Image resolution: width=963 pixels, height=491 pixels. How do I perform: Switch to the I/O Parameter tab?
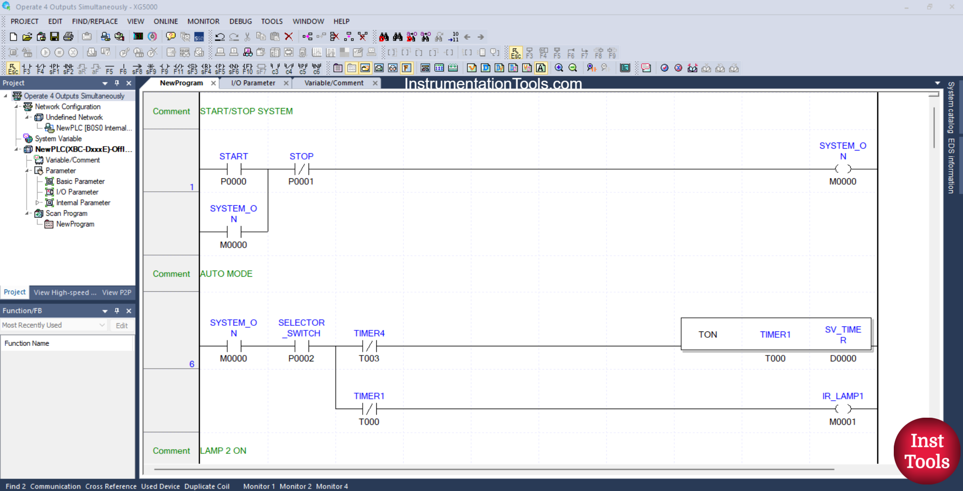click(254, 83)
